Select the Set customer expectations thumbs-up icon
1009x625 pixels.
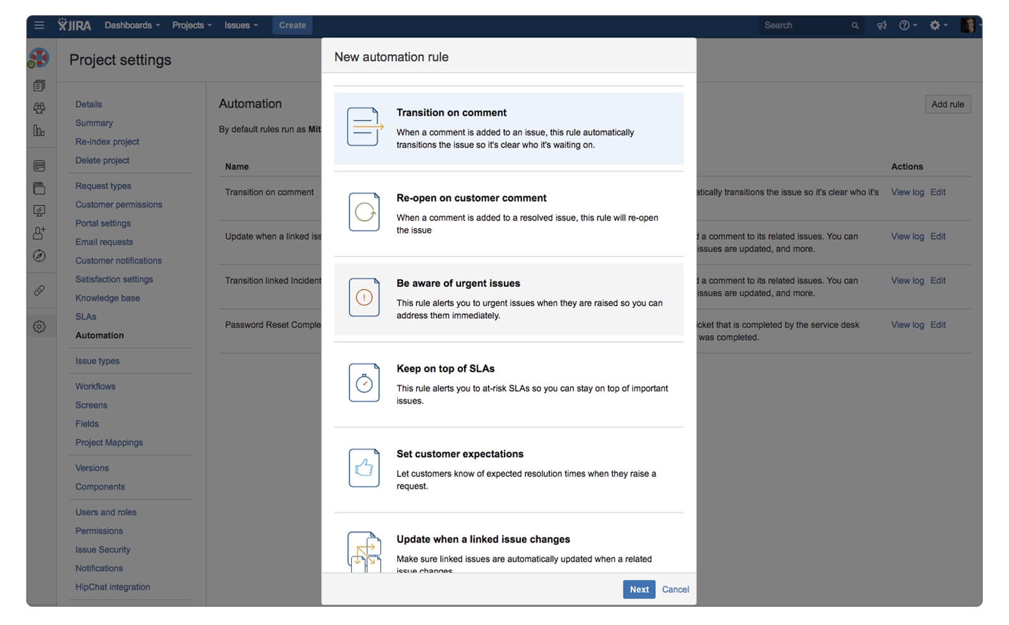[365, 467]
